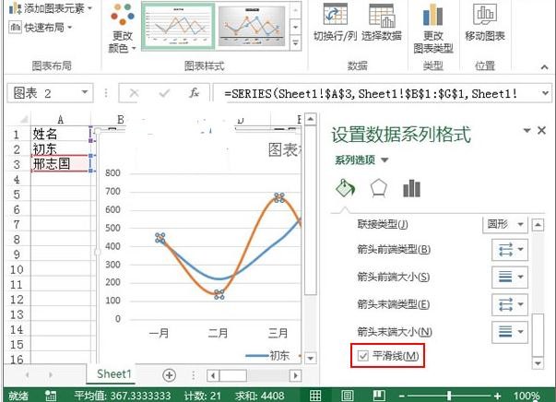The width and height of the screenshot is (556, 402).
Task: Click the insert function fx icon
Action: tap(194, 93)
